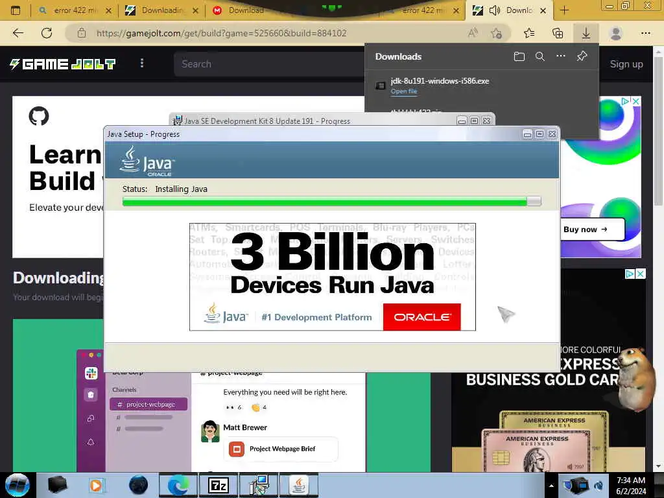Click the browser address bar URL

point(222,33)
